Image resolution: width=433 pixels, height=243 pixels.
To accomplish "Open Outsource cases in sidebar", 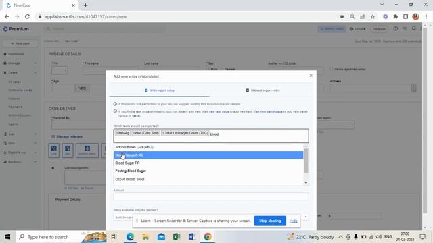I will (20, 90).
